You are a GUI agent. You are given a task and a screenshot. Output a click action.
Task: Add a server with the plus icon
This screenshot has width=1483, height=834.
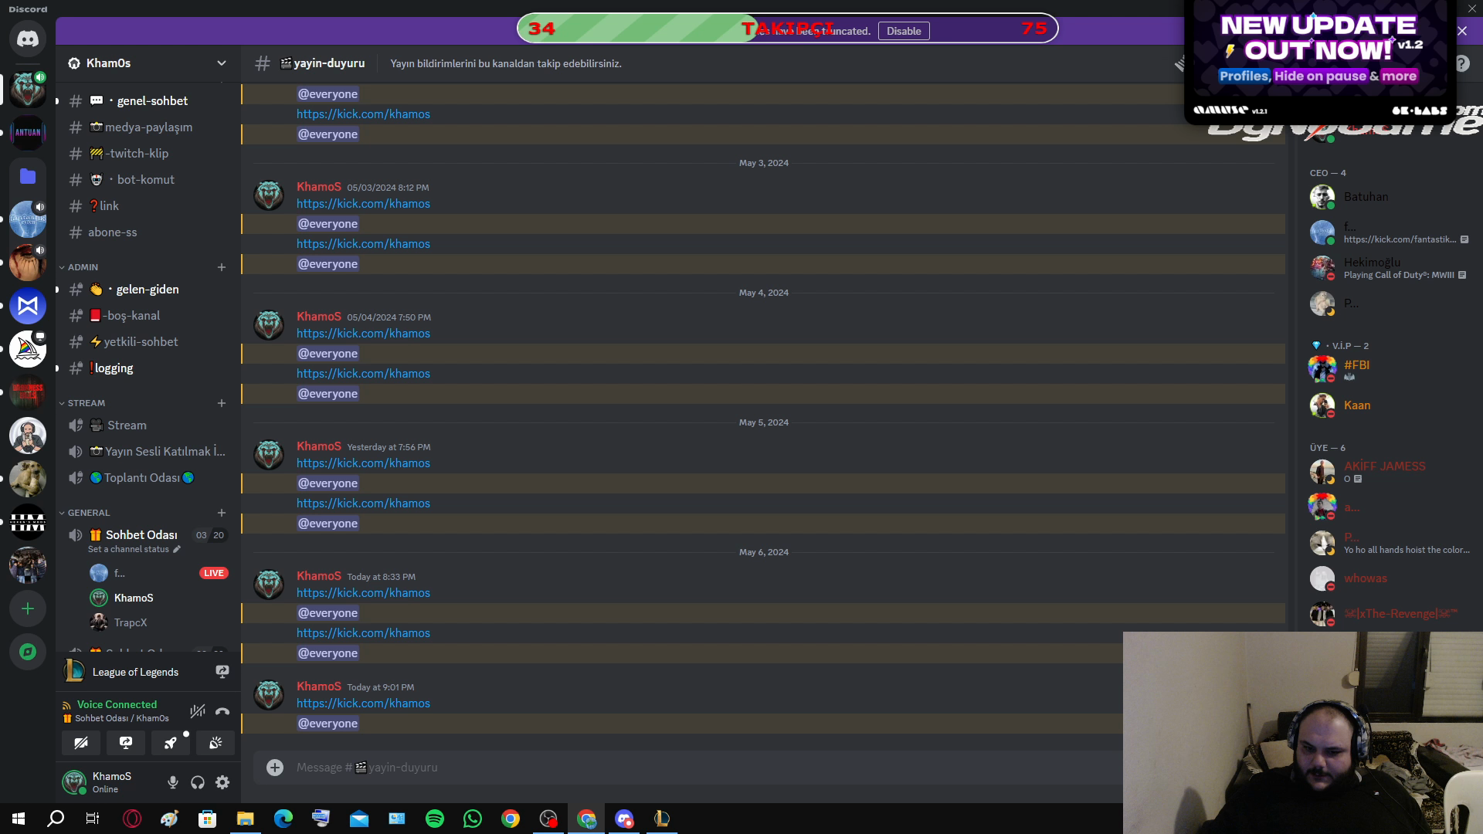coord(28,609)
